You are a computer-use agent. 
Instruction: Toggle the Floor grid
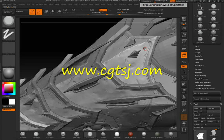[184, 48]
